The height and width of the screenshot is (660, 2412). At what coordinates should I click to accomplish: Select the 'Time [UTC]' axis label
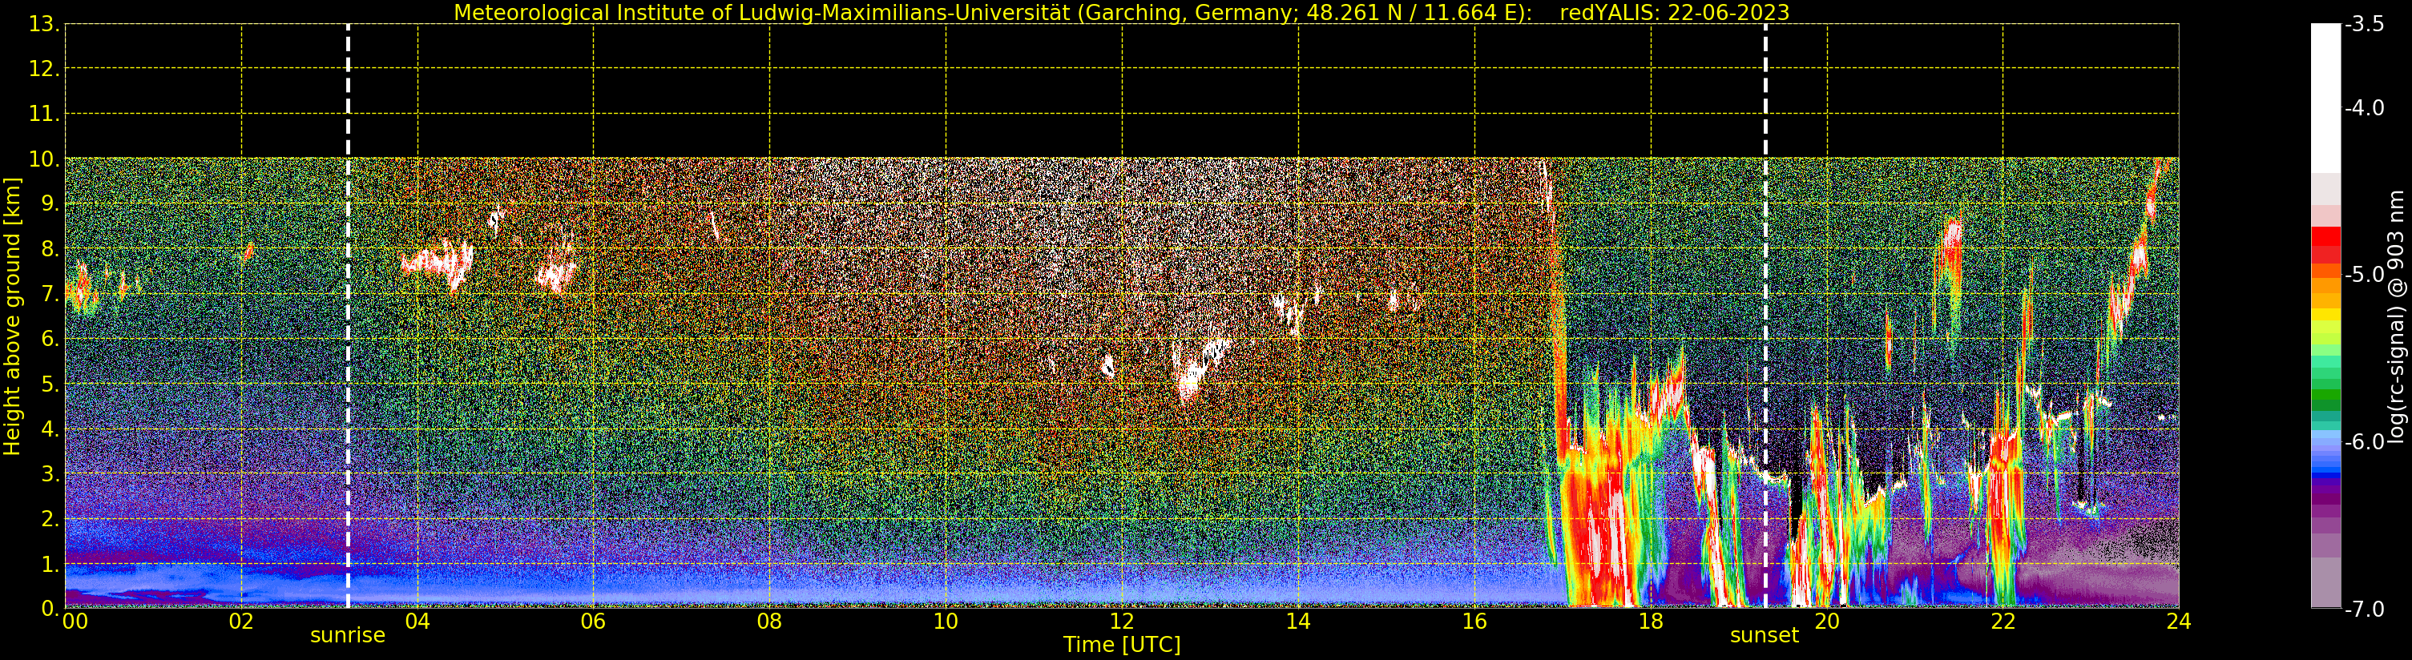(x=1122, y=645)
